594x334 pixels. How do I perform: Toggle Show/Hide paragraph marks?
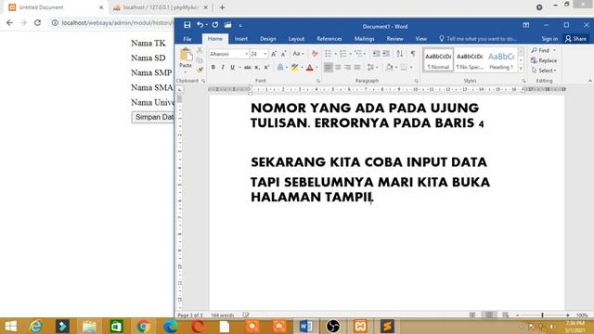point(413,54)
